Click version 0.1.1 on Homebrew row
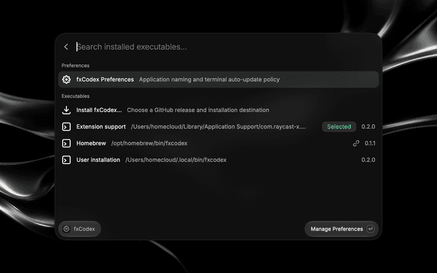Image resolution: width=437 pixels, height=273 pixels. pos(370,143)
